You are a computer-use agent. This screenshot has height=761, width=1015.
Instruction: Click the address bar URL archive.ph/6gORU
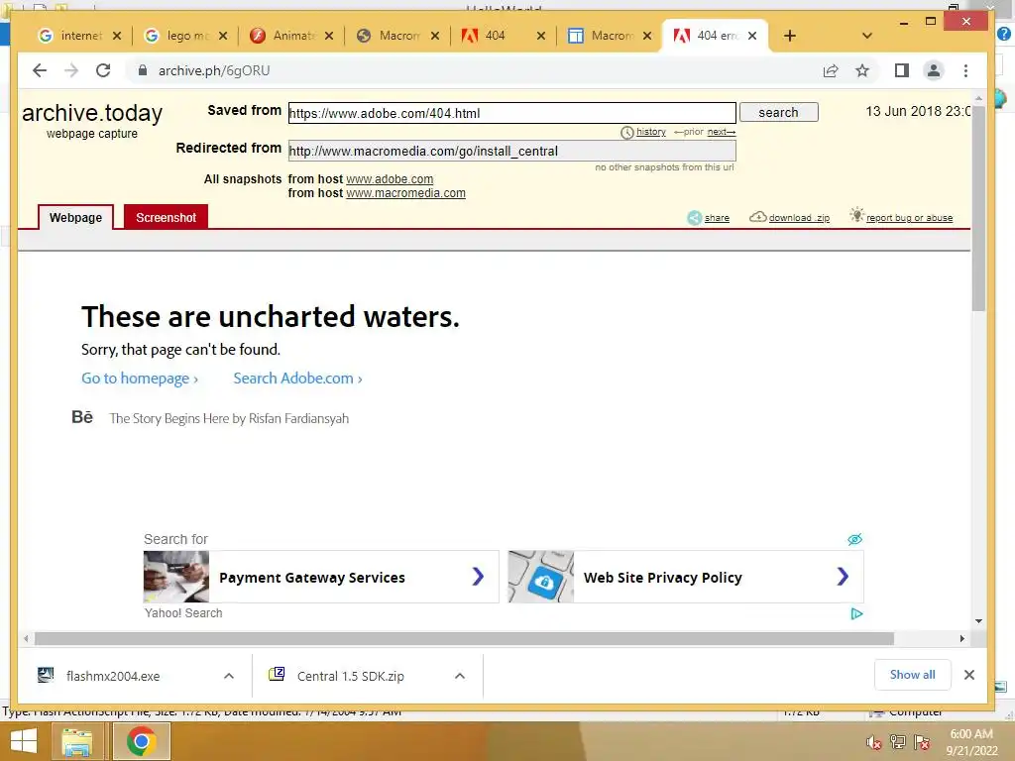pyautogui.click(x=214, y=70)
